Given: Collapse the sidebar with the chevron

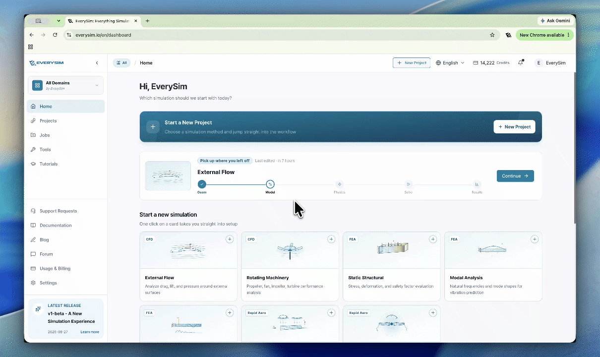Looking at the screenshot, I should tap(97, 63).
